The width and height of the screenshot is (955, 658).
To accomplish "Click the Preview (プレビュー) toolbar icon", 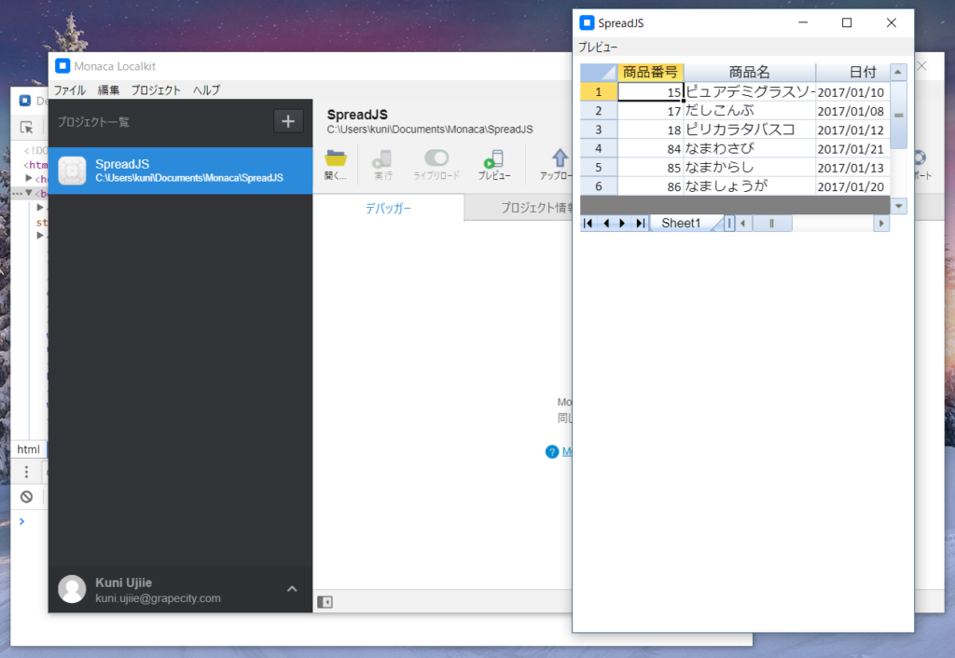I will coord(493,159).
